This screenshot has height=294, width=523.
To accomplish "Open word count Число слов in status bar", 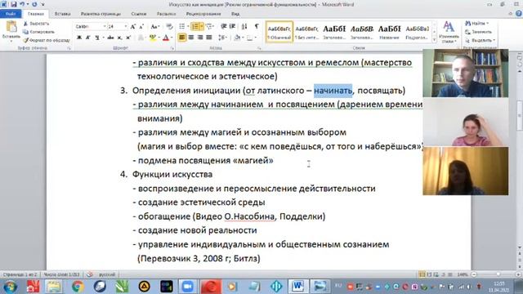I will pos(62,274).
